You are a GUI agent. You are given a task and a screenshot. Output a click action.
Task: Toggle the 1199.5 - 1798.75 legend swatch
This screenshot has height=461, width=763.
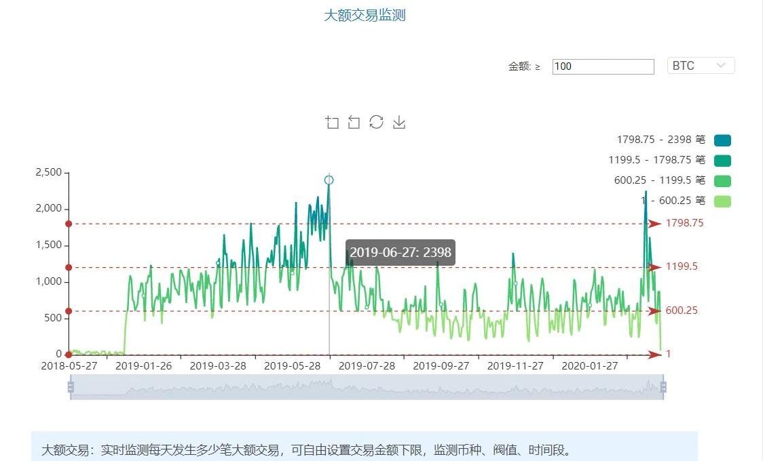[x=722, y=161]
